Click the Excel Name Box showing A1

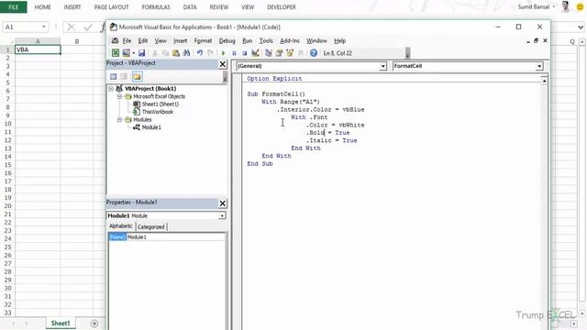[26, 27]
